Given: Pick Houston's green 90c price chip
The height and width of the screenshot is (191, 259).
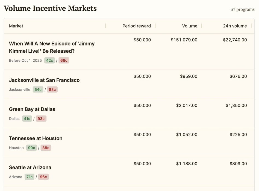Looking at the screenshot, I should [31, 148].
